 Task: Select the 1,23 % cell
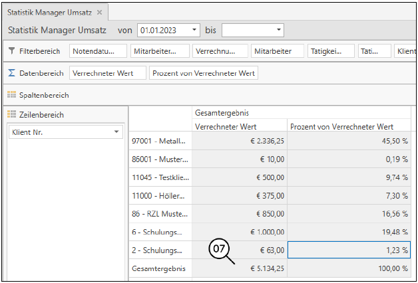(x=349, y=250)
